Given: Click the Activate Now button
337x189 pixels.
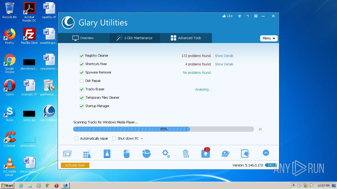Looking at the screenshot, I should click(75, 165).
